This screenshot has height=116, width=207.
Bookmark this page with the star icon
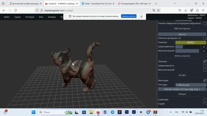(158, 10)
